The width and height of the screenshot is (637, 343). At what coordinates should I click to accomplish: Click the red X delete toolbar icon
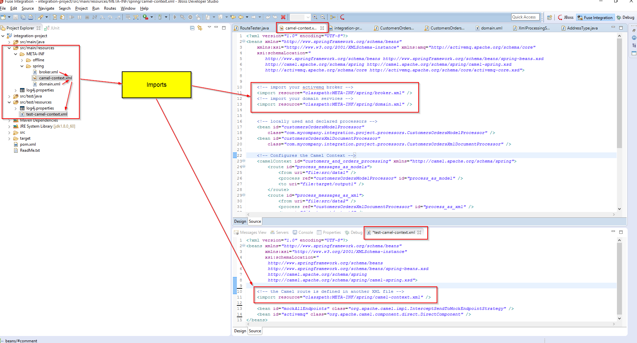pos(283,17)
